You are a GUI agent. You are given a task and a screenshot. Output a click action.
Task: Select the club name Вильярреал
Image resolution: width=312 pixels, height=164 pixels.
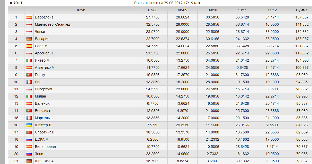[x=45, y=147]
